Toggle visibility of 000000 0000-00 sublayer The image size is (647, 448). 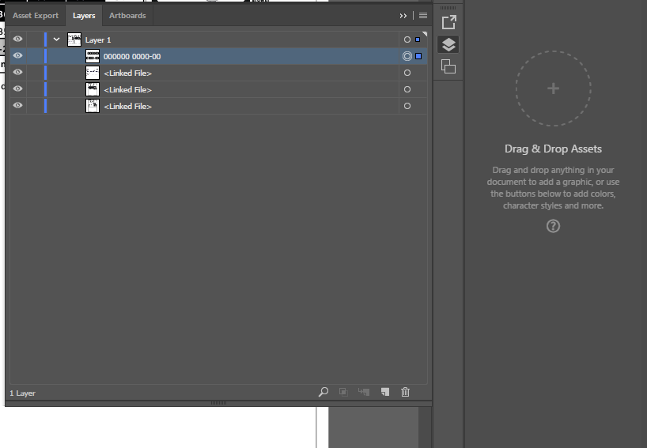[17, 55]
